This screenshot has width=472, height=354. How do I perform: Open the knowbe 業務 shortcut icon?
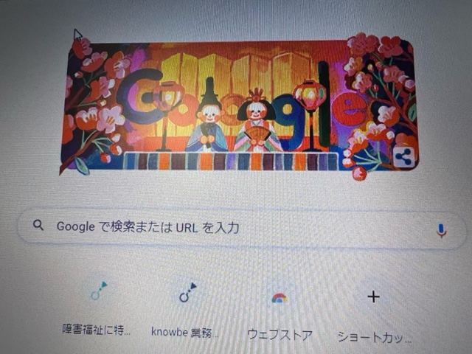point(187,293)
